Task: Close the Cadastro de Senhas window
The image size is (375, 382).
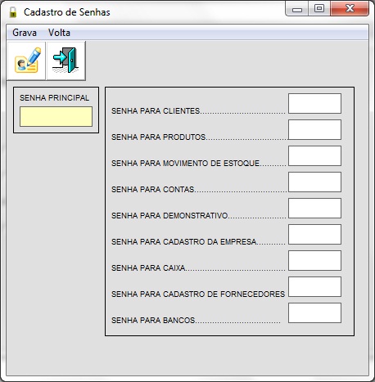Action: 350,9
